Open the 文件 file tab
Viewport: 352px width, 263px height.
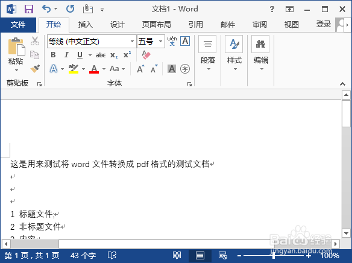pos(18,25)
